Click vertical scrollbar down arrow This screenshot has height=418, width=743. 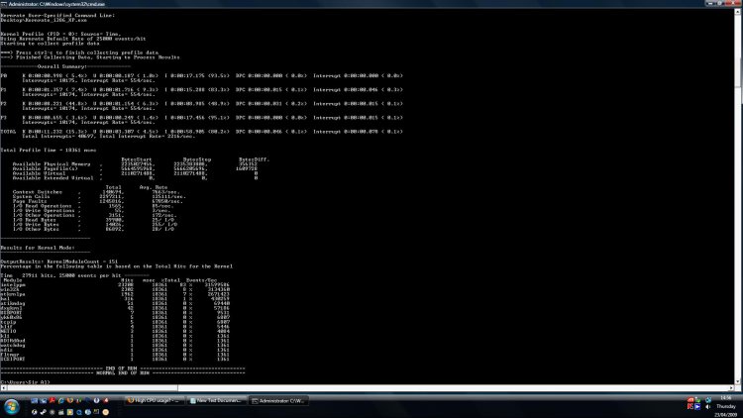pyautogui.click(x=738, y=380)
